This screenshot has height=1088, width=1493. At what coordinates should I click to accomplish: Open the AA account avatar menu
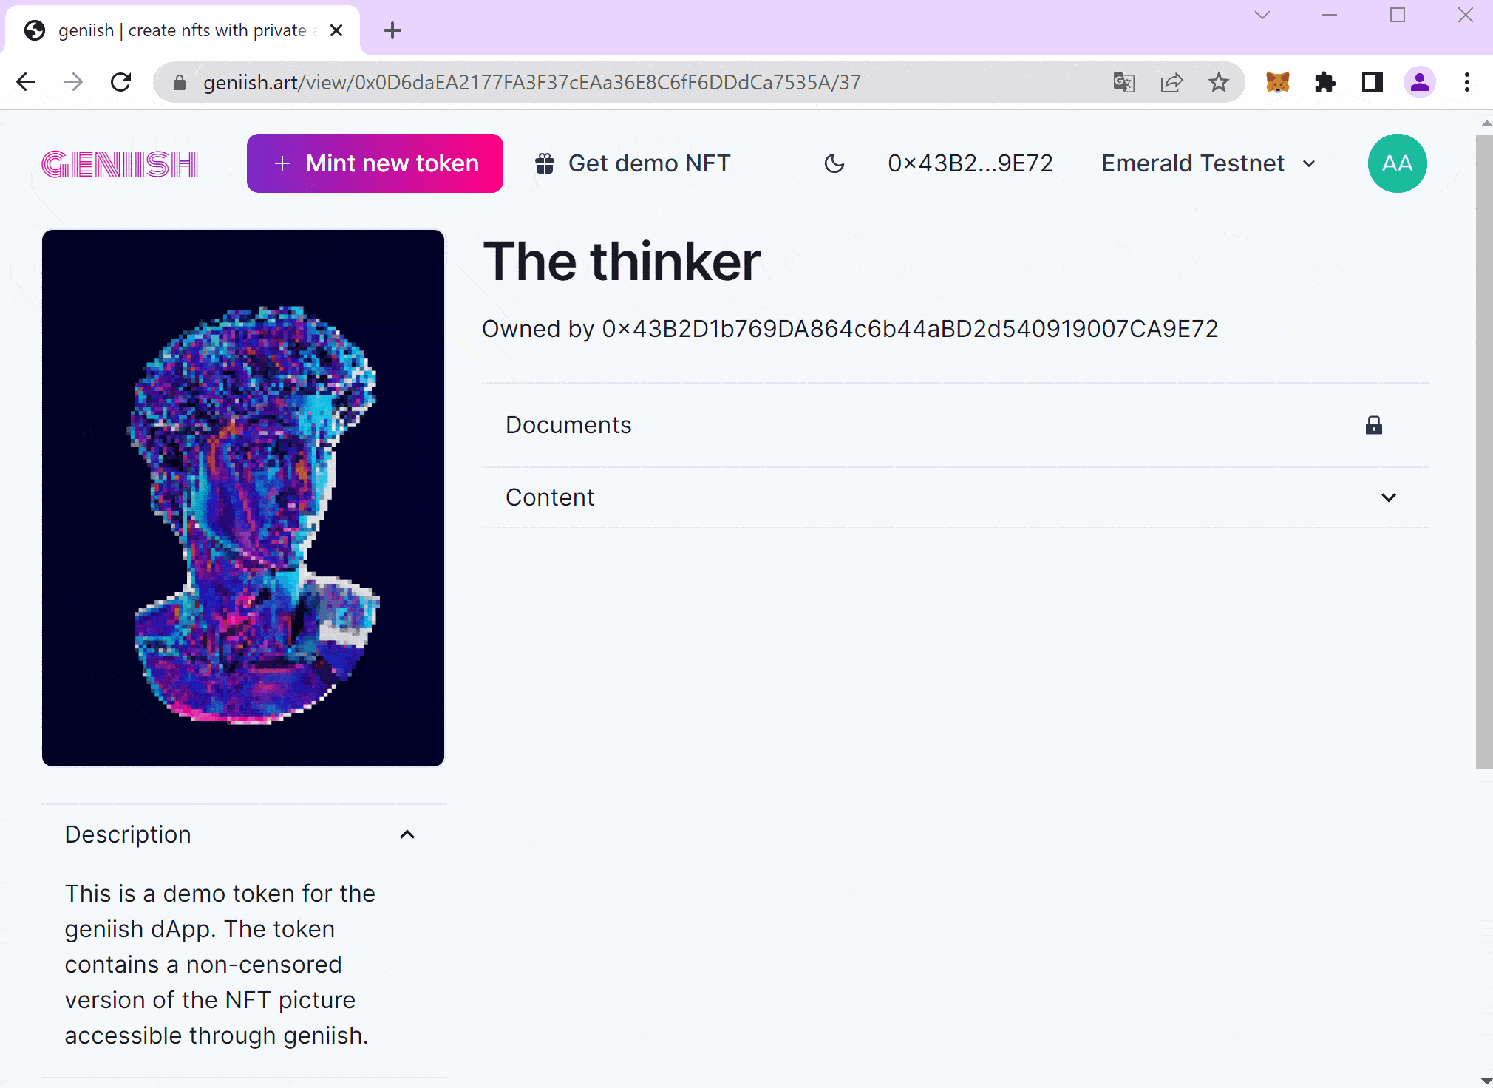1397,163
